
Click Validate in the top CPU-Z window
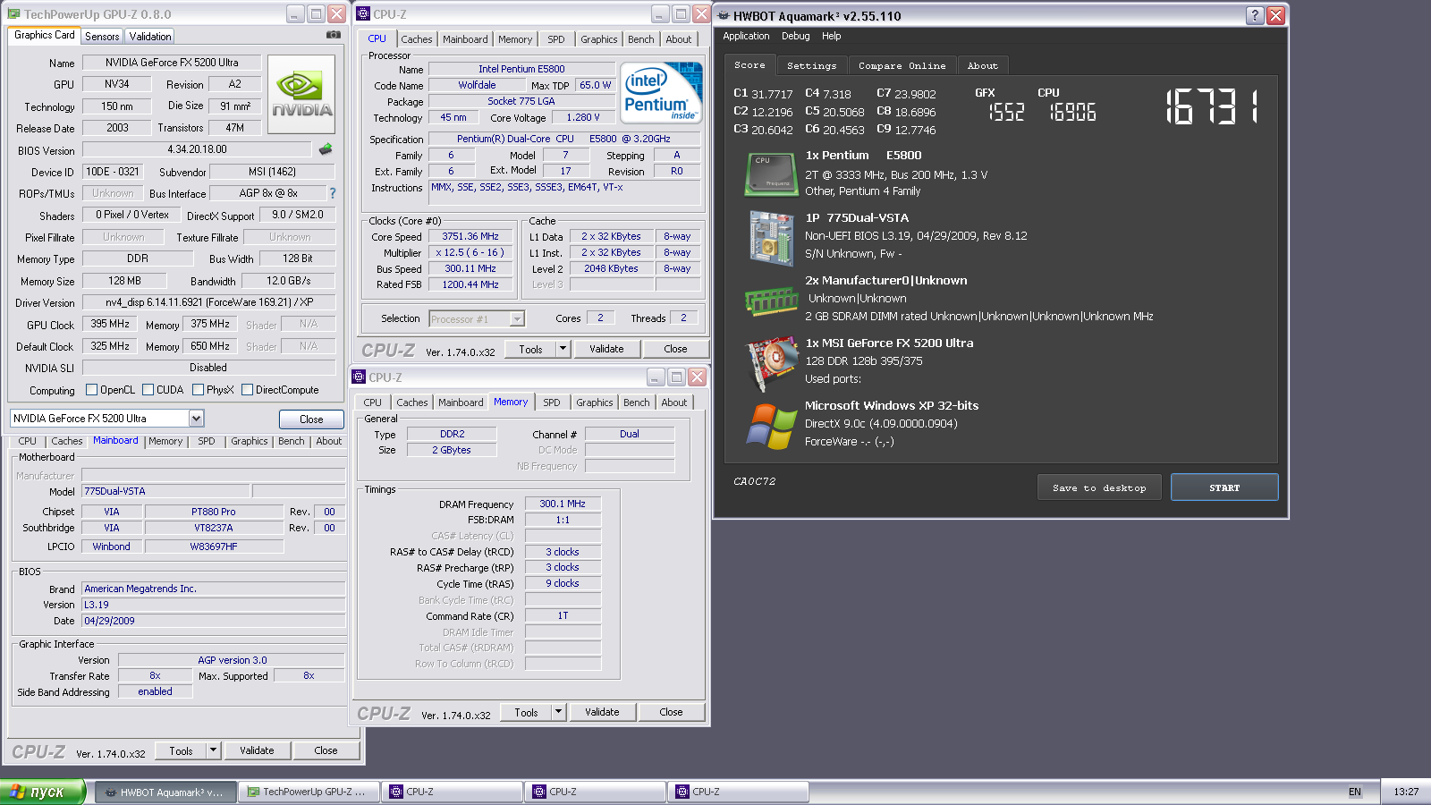click(x=606, y=349)
